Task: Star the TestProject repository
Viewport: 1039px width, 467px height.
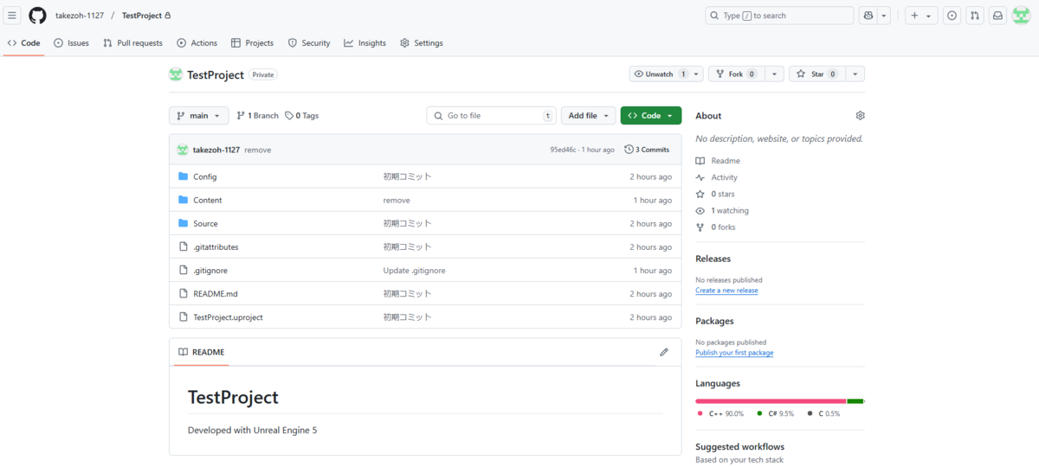Action: (816, 74)
